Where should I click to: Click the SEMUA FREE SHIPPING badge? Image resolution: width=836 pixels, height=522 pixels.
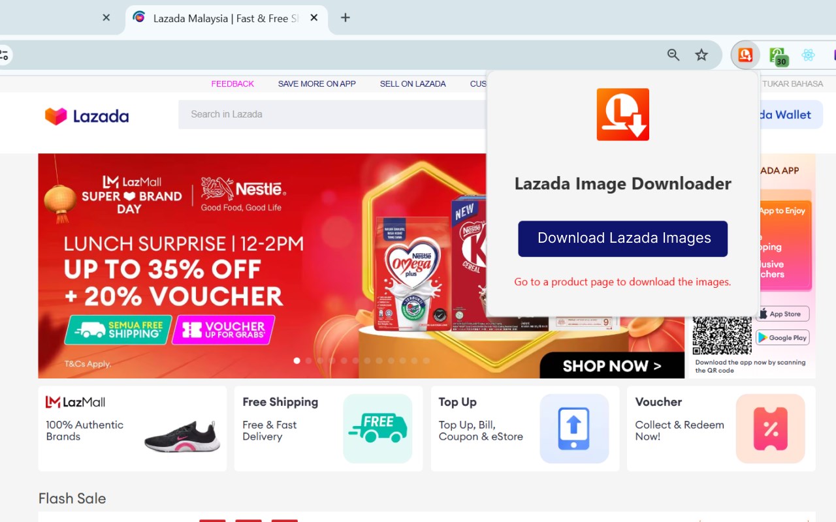click(118, 330)
